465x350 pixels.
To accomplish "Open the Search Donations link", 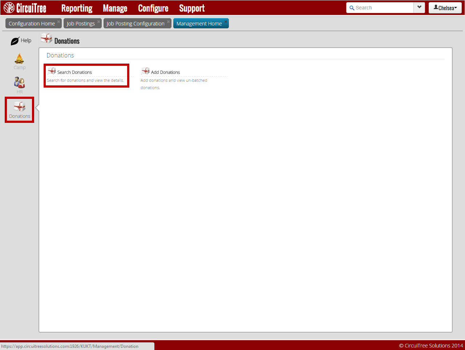I will pos(74,72).
